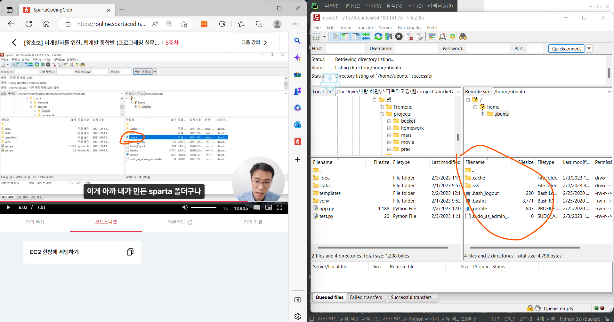Image resolution: width=614 pixels, height=322 pixels.
Task: Toggle message log display in FileZilla toolbar
Action: 335,37
